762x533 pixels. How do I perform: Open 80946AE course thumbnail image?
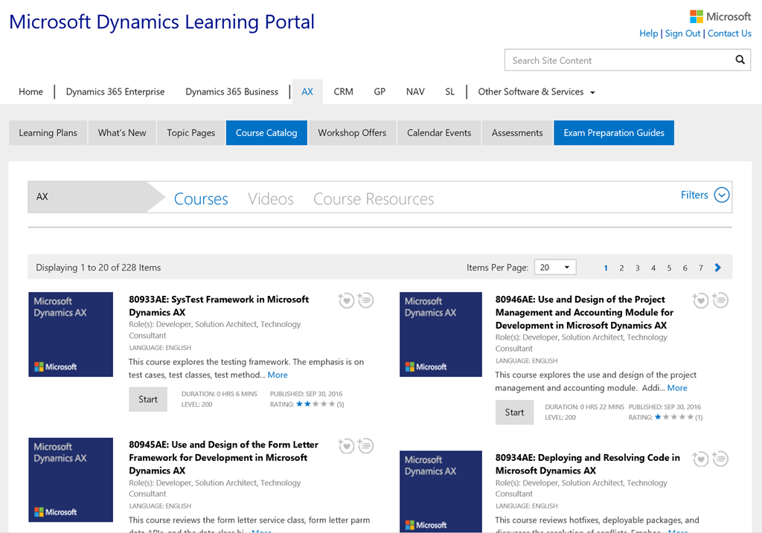pyautogui.click(x=441, y=335)
